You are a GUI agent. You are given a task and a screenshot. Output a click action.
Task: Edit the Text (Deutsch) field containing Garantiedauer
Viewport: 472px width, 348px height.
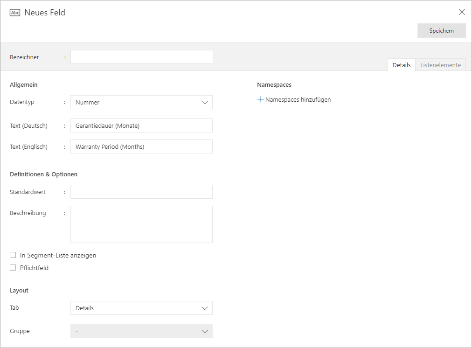140,125
